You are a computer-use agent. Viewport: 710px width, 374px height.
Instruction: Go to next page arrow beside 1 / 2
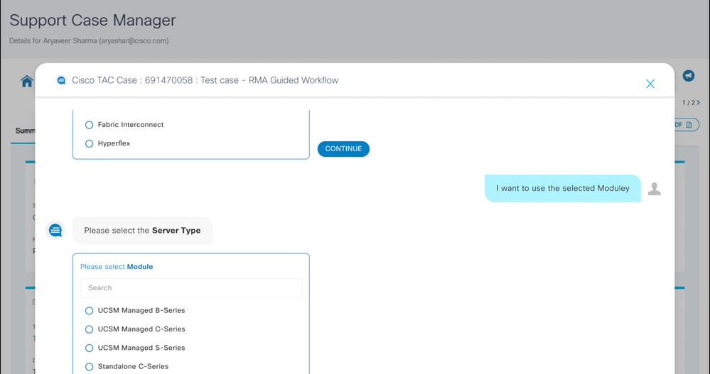coord(699,103)
